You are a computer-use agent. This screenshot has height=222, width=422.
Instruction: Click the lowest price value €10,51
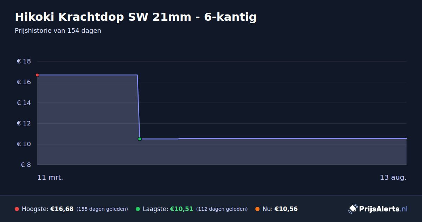tap(182, 209)
